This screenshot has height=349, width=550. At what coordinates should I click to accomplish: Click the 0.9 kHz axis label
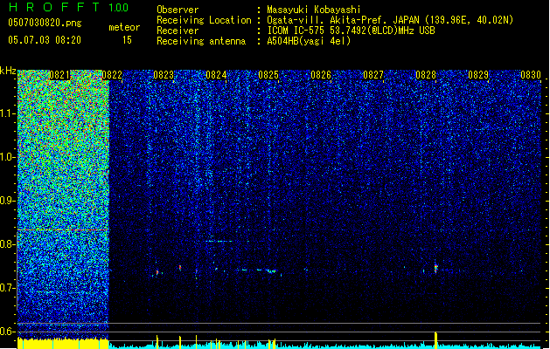click(x=8, y=201)
